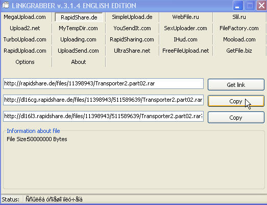Open the Options tab
The image size is (267, 205).
tap(25, 62)
